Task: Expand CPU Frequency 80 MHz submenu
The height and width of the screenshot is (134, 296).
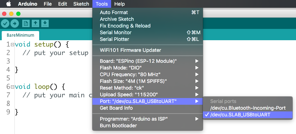Action: 147,74
